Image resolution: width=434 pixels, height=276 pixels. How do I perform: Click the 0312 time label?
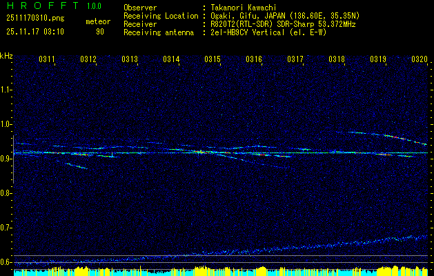(x=88, y=59)
